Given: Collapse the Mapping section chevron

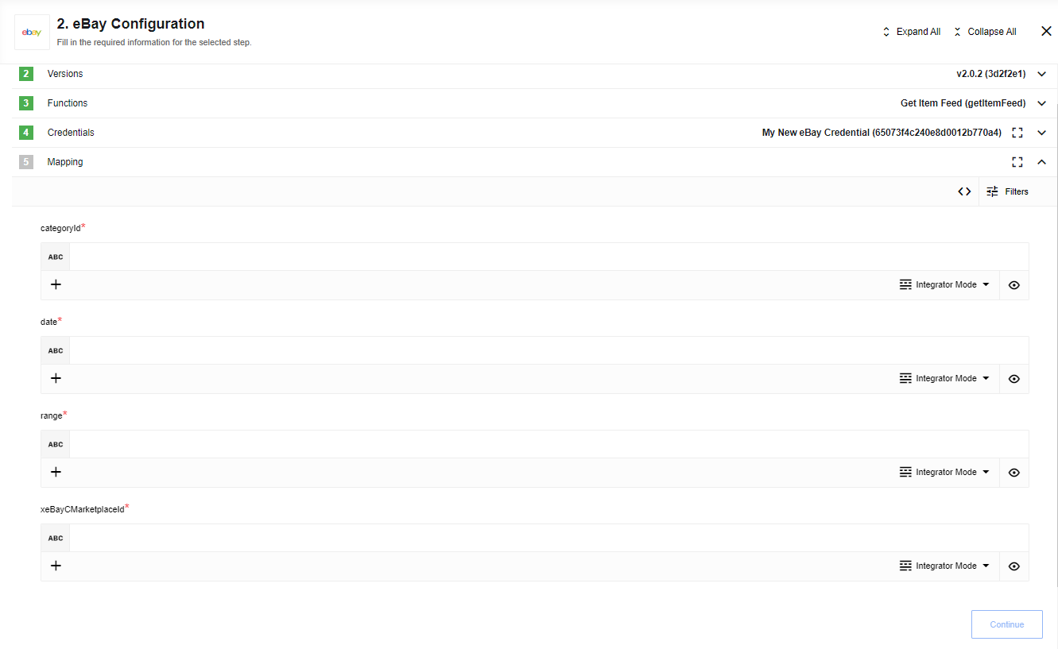Looking at the screenshot, I should 1042,162.
